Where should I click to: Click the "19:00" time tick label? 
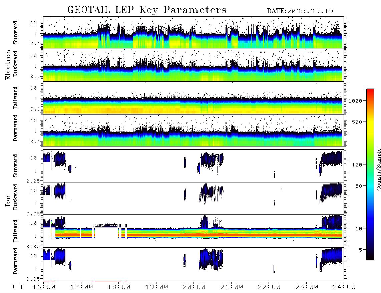coord(157,287)
